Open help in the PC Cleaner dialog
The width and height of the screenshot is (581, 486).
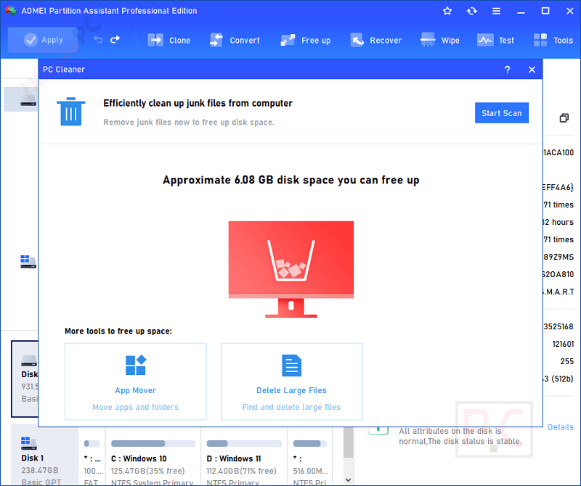507,69
